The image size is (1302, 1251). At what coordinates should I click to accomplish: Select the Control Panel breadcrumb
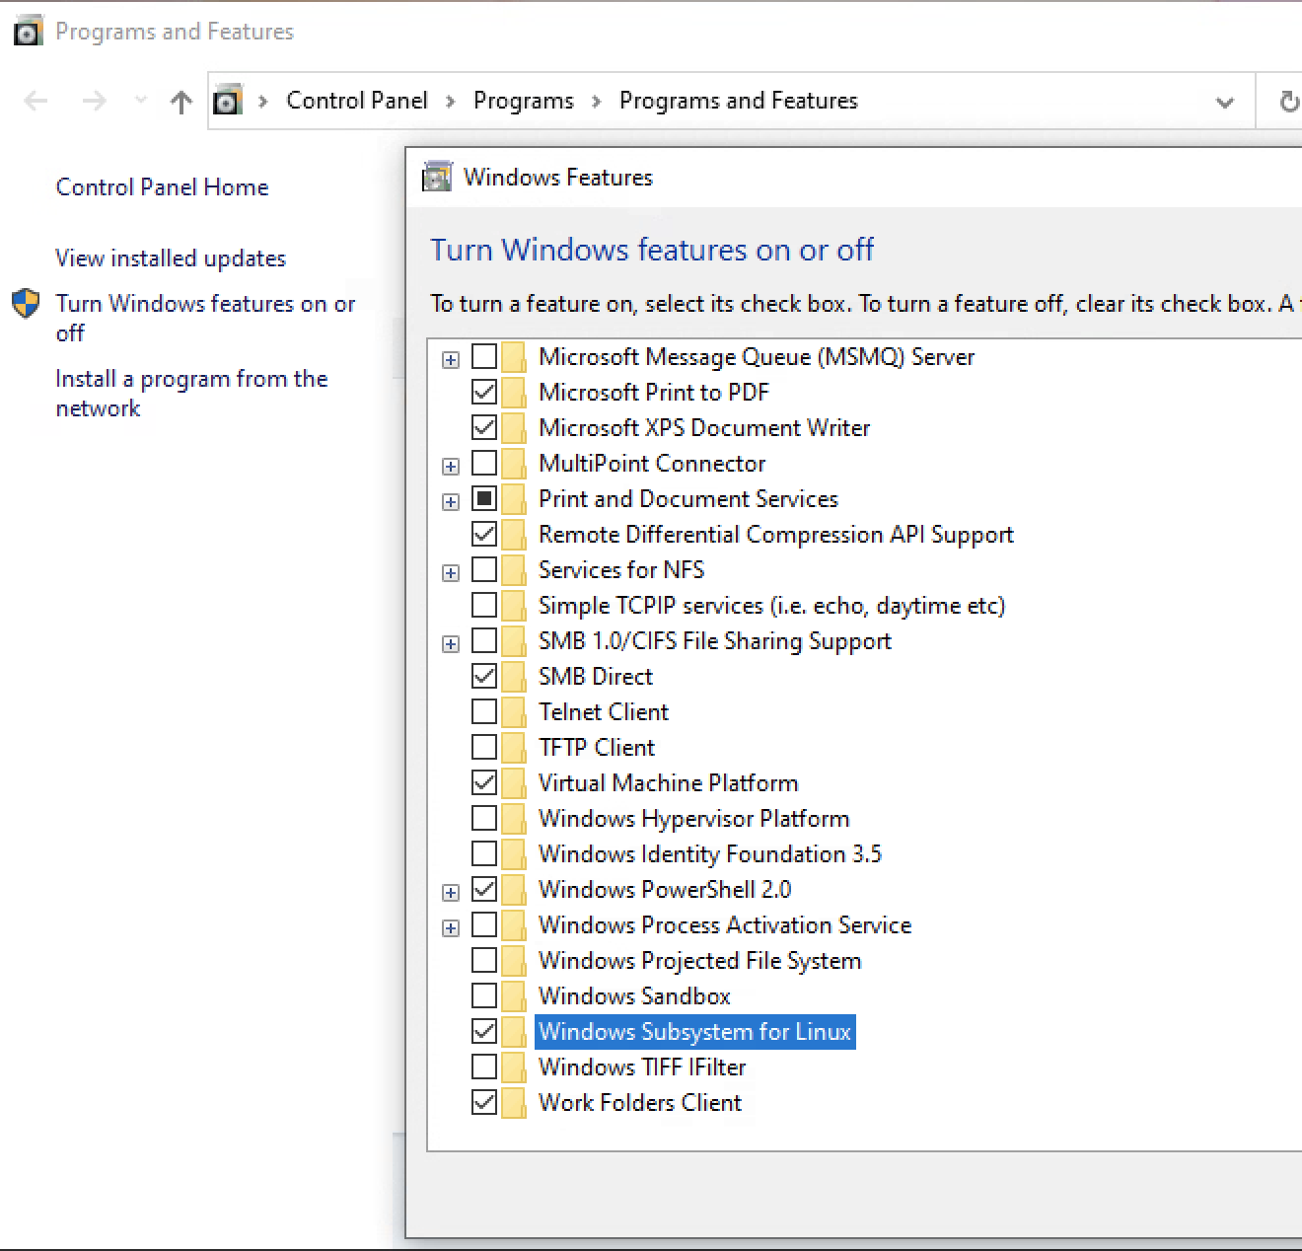(357, 101)
